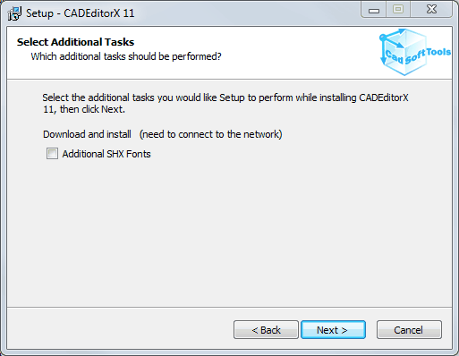The height and width of the screenshot is (356, 459).
Task: Click the 'Download and install' group label
Action: point(87,134)
